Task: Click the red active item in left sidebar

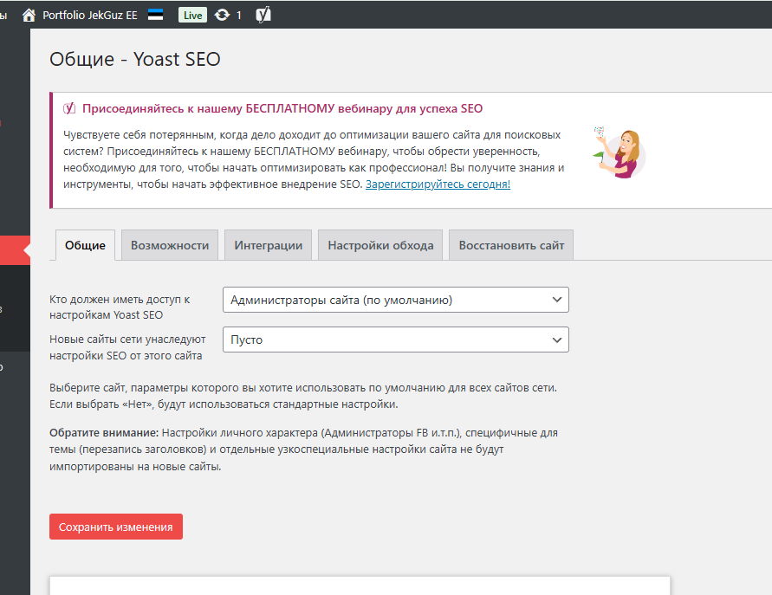Action: tap(15, 250)
